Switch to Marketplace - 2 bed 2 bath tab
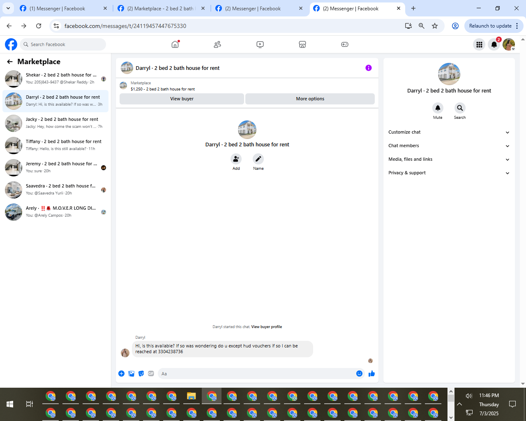The image size is (526, 421). 161,8
